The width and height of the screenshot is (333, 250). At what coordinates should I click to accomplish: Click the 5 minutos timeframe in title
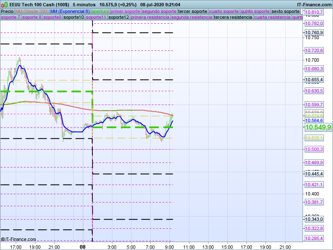84,5
